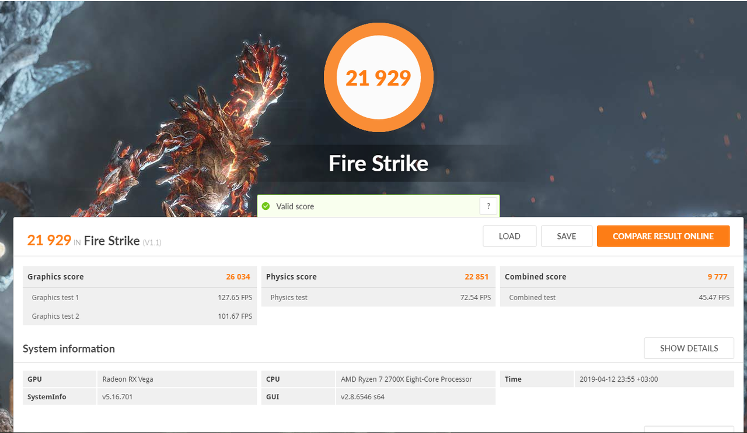Screen dimensions: 747x433
Task: Select the Graphics score value 26 034
Action: click(239, 277)
